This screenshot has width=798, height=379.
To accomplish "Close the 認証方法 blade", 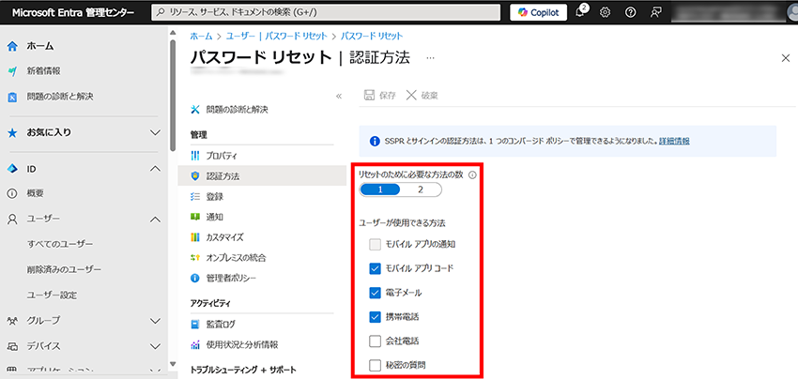I will (785, 58).
